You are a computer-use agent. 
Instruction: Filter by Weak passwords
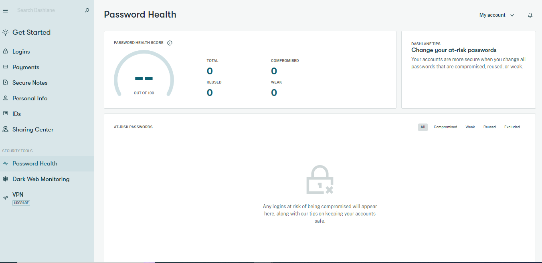(470, 127)
